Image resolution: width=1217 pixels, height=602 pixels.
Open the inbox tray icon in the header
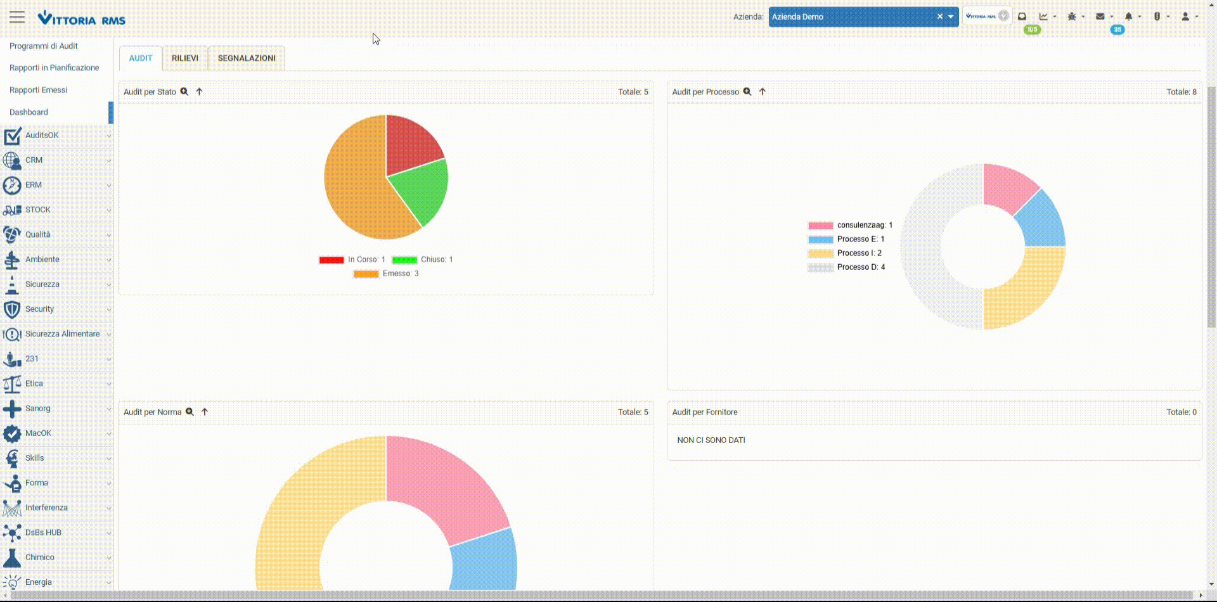1022,16
